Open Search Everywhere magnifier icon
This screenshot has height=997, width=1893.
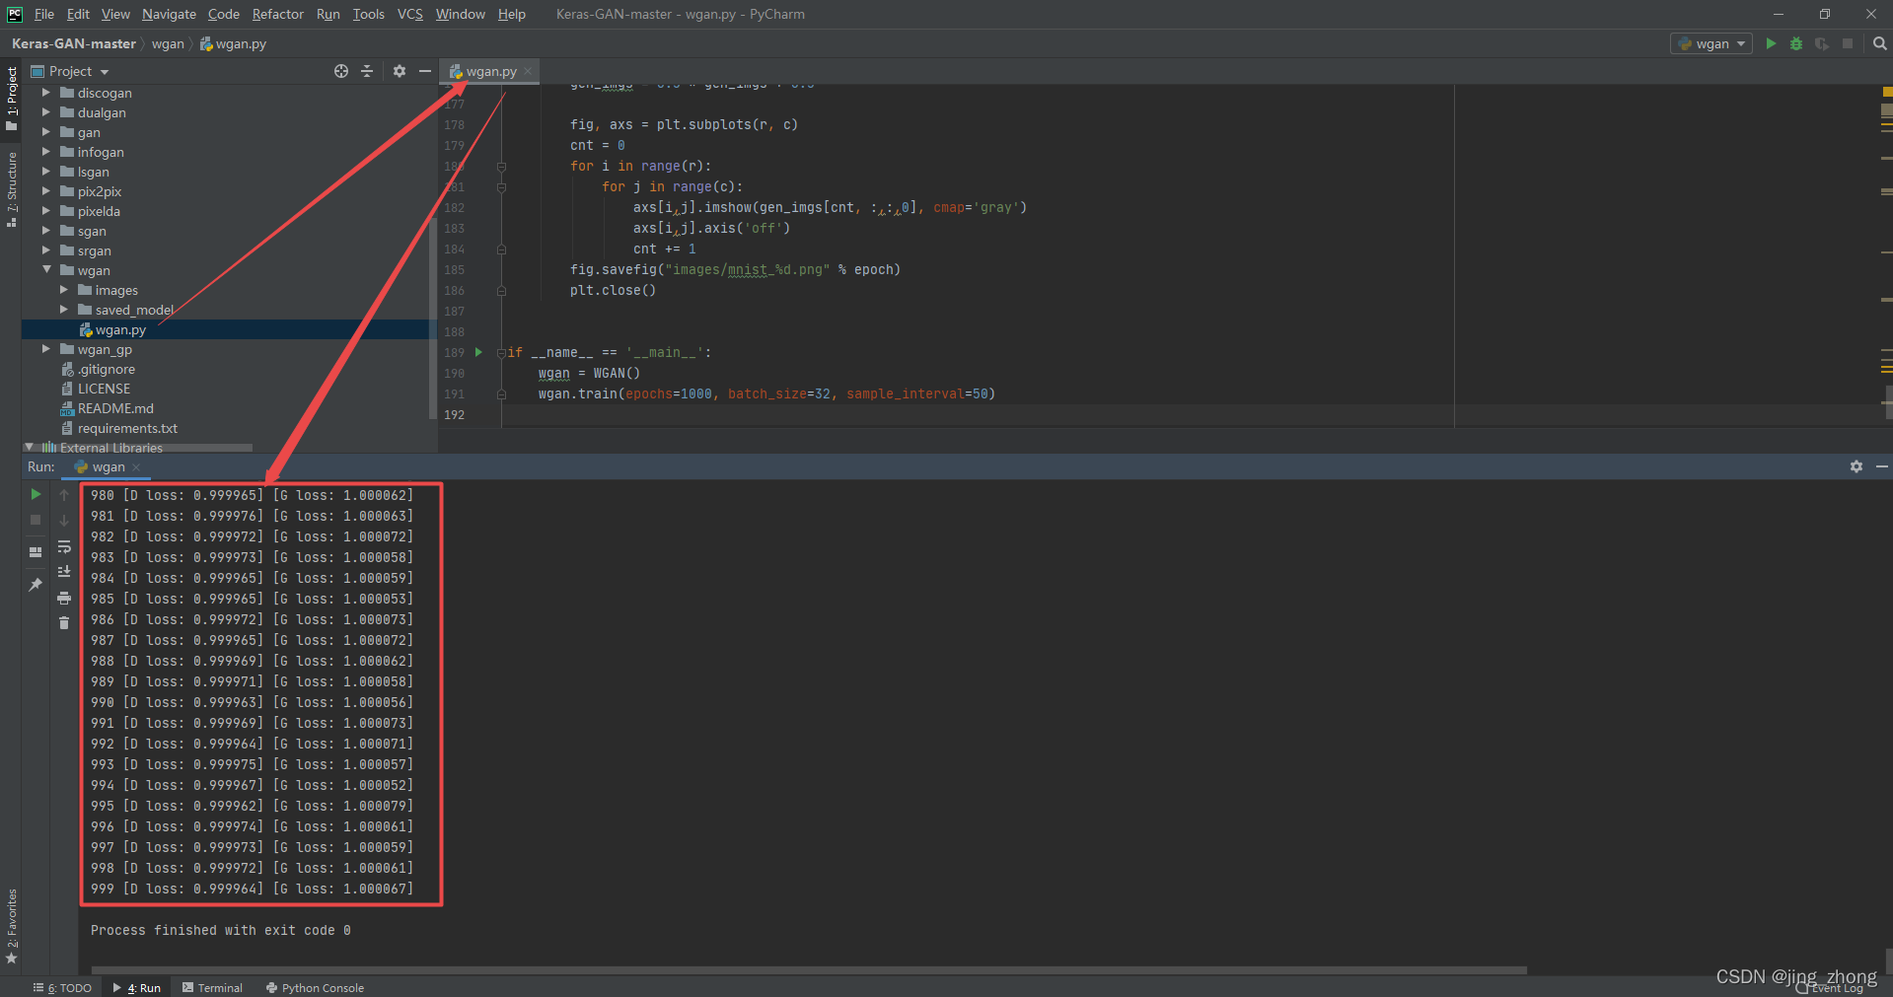[1879, 43]
